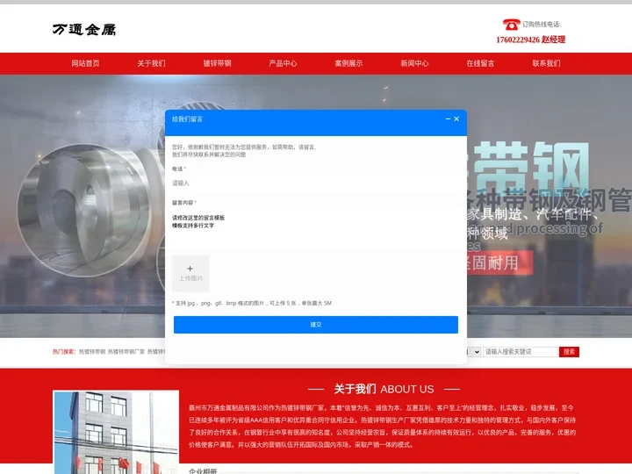Focus the search keyword input field

click(521, 352)
